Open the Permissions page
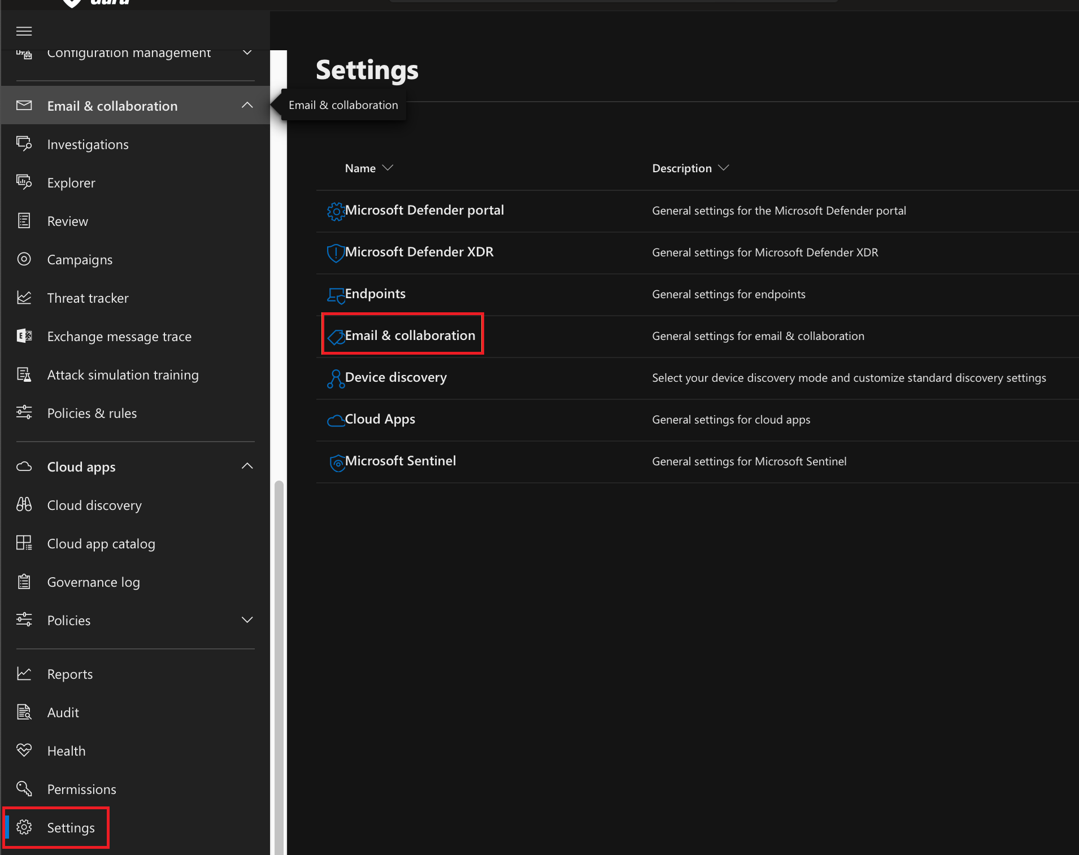The image size is (1079, 855). [82, 789]
